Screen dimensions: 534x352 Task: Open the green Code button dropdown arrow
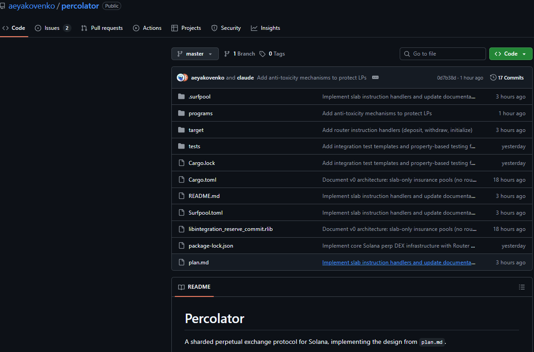[523, 53]
